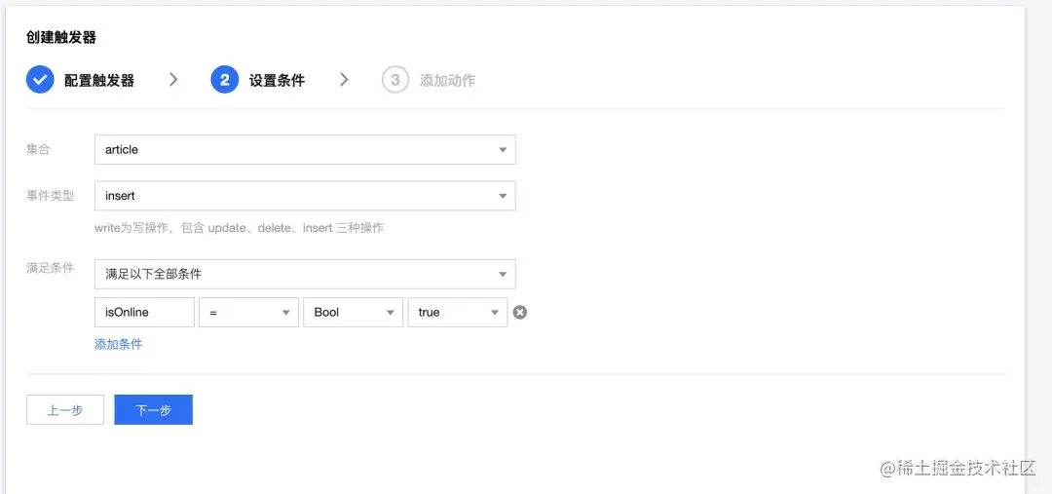The height and width of the screenshot is (494, 1052).
Task: Open the 集合 dropdown showing article
Action: pyautogui.click(x=305, y=150)
